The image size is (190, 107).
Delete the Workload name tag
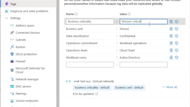pos(171,57)
